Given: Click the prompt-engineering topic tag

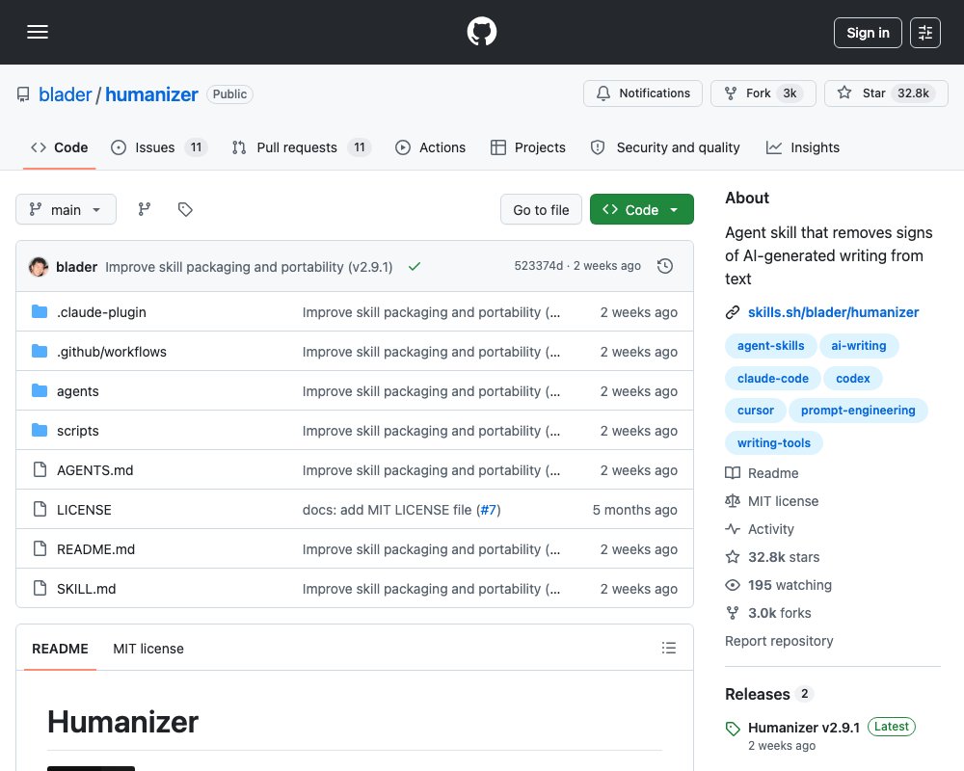Looking at the screenshot, I should tap(858, 411).
